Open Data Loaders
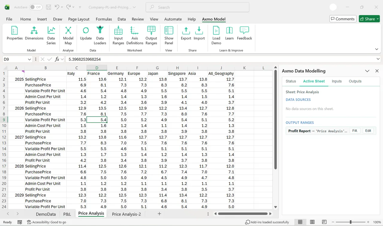Viewport: 383px width, 226px height. (100, 35)
